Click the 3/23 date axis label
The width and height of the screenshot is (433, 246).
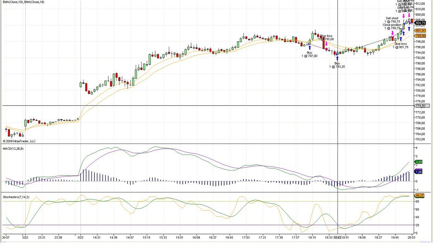(80, 237)
